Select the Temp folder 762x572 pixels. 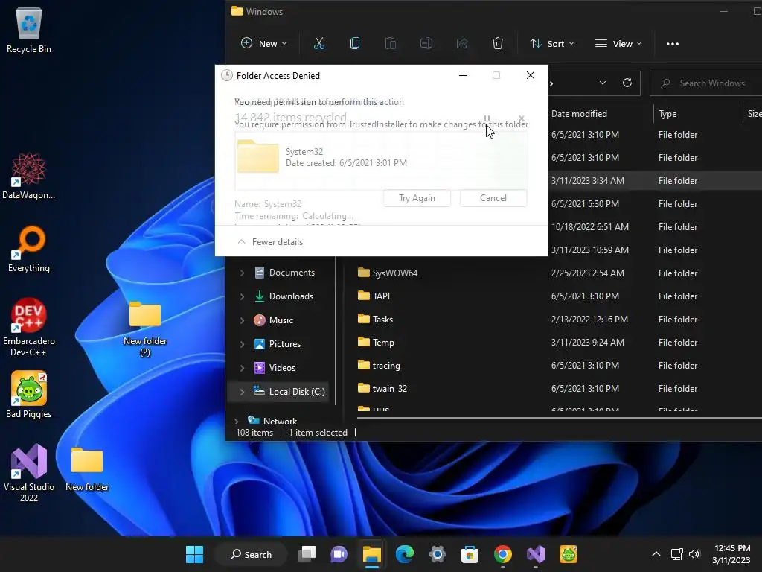(x=383, y=343)
